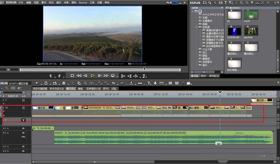Viewport: 280px width, 164px height.
Task: Expand the 2 V track
Action: pos(4,103)
